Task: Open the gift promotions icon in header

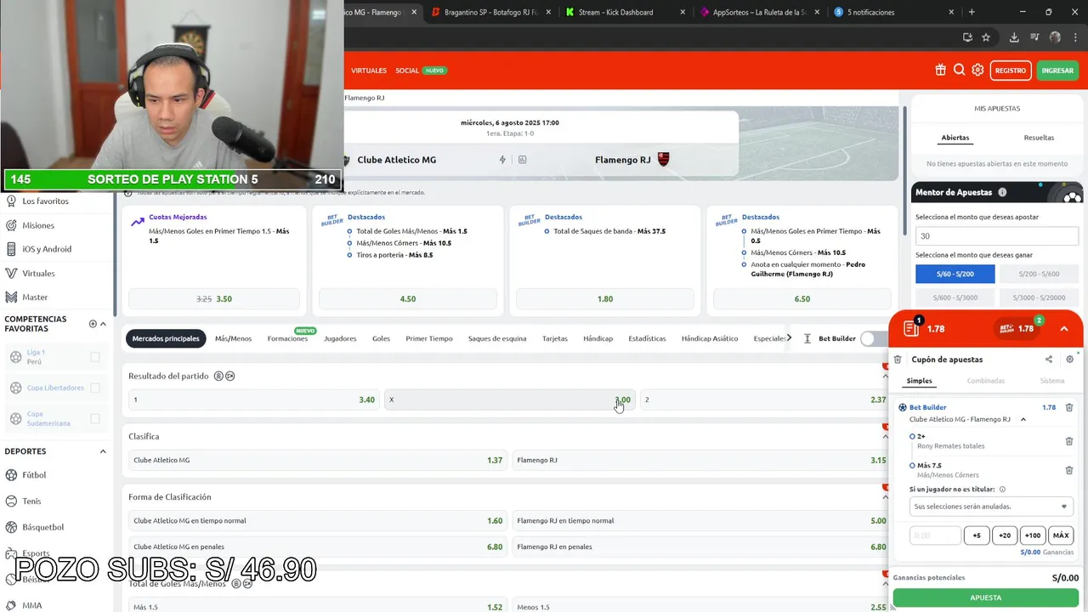Action: (x=940, y=71)
